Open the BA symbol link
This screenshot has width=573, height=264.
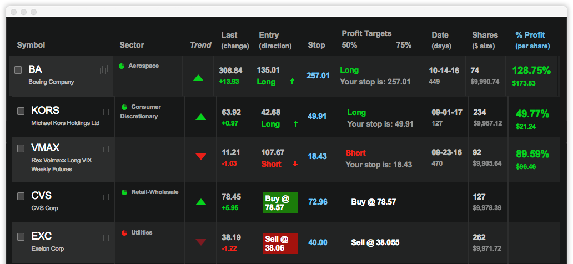[x=36, y=70]
